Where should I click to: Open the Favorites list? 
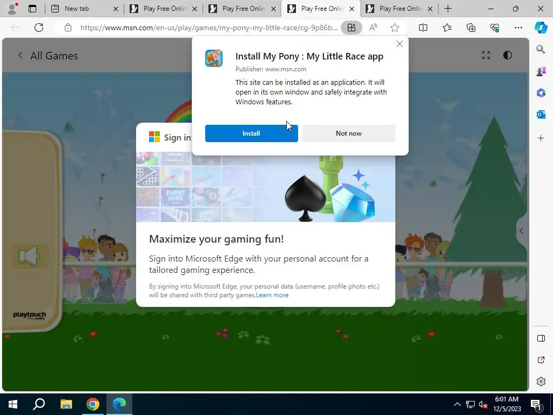447,28
